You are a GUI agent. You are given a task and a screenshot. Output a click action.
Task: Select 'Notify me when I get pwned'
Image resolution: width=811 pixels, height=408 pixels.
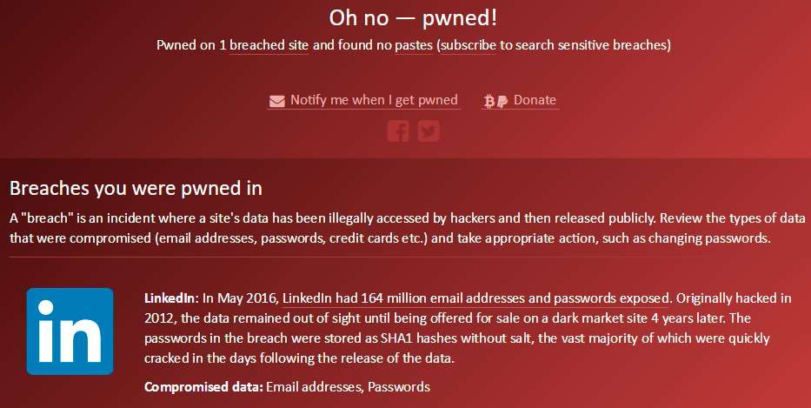point(374,100)
